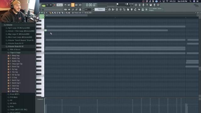
Task: Open the Piano roll view icon
Action: (x=113, y=9)
